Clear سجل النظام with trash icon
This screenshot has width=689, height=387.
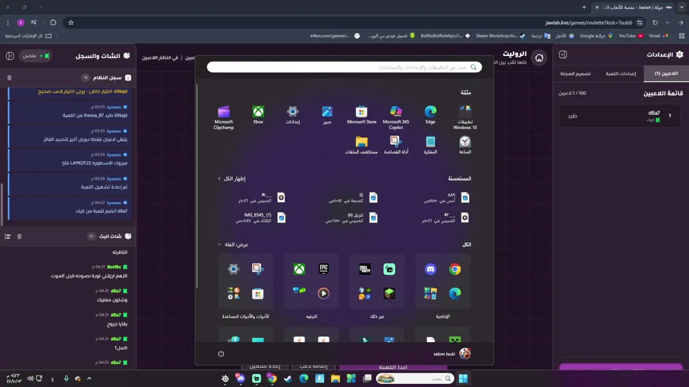click(x=9, y=78)
